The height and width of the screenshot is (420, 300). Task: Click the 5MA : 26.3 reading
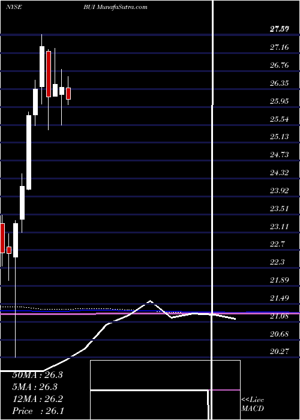[x=35, y=387]
